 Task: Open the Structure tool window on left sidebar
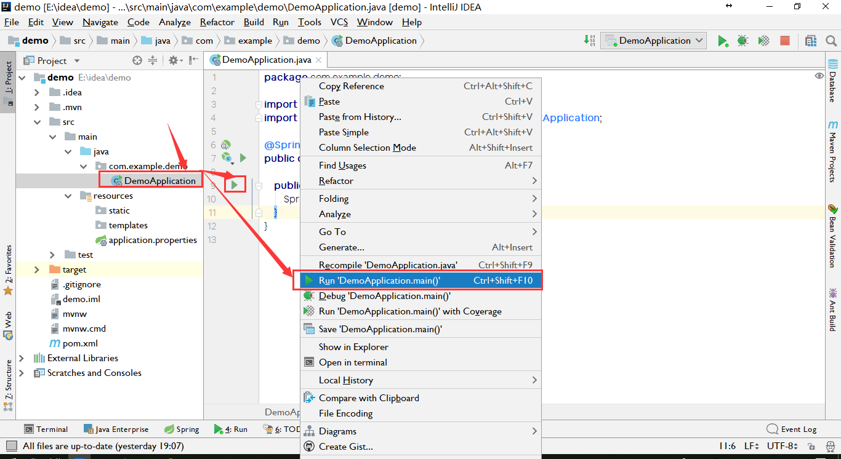coord(8,385)
